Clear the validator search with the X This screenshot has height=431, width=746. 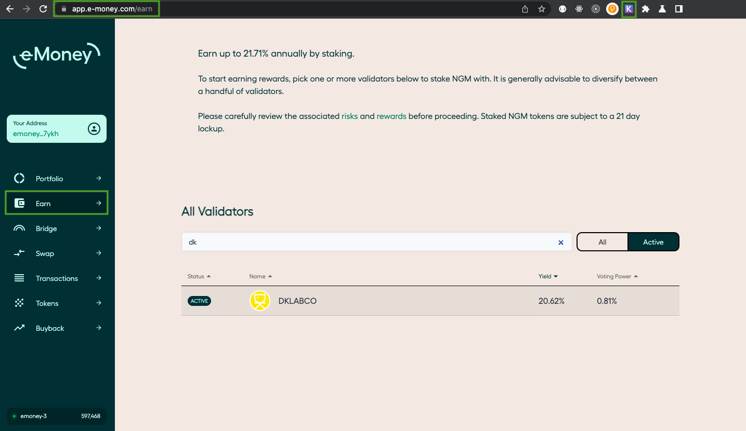click(x=561, y=243)
